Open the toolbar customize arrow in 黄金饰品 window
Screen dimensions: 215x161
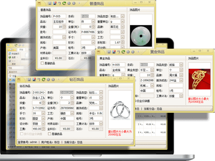(x=138, y=52)
